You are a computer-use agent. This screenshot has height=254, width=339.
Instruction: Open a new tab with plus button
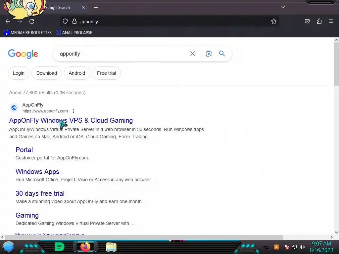pyautogui.click(x=96, y=8)
